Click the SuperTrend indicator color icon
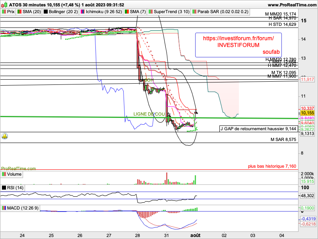 coord(151,12)
